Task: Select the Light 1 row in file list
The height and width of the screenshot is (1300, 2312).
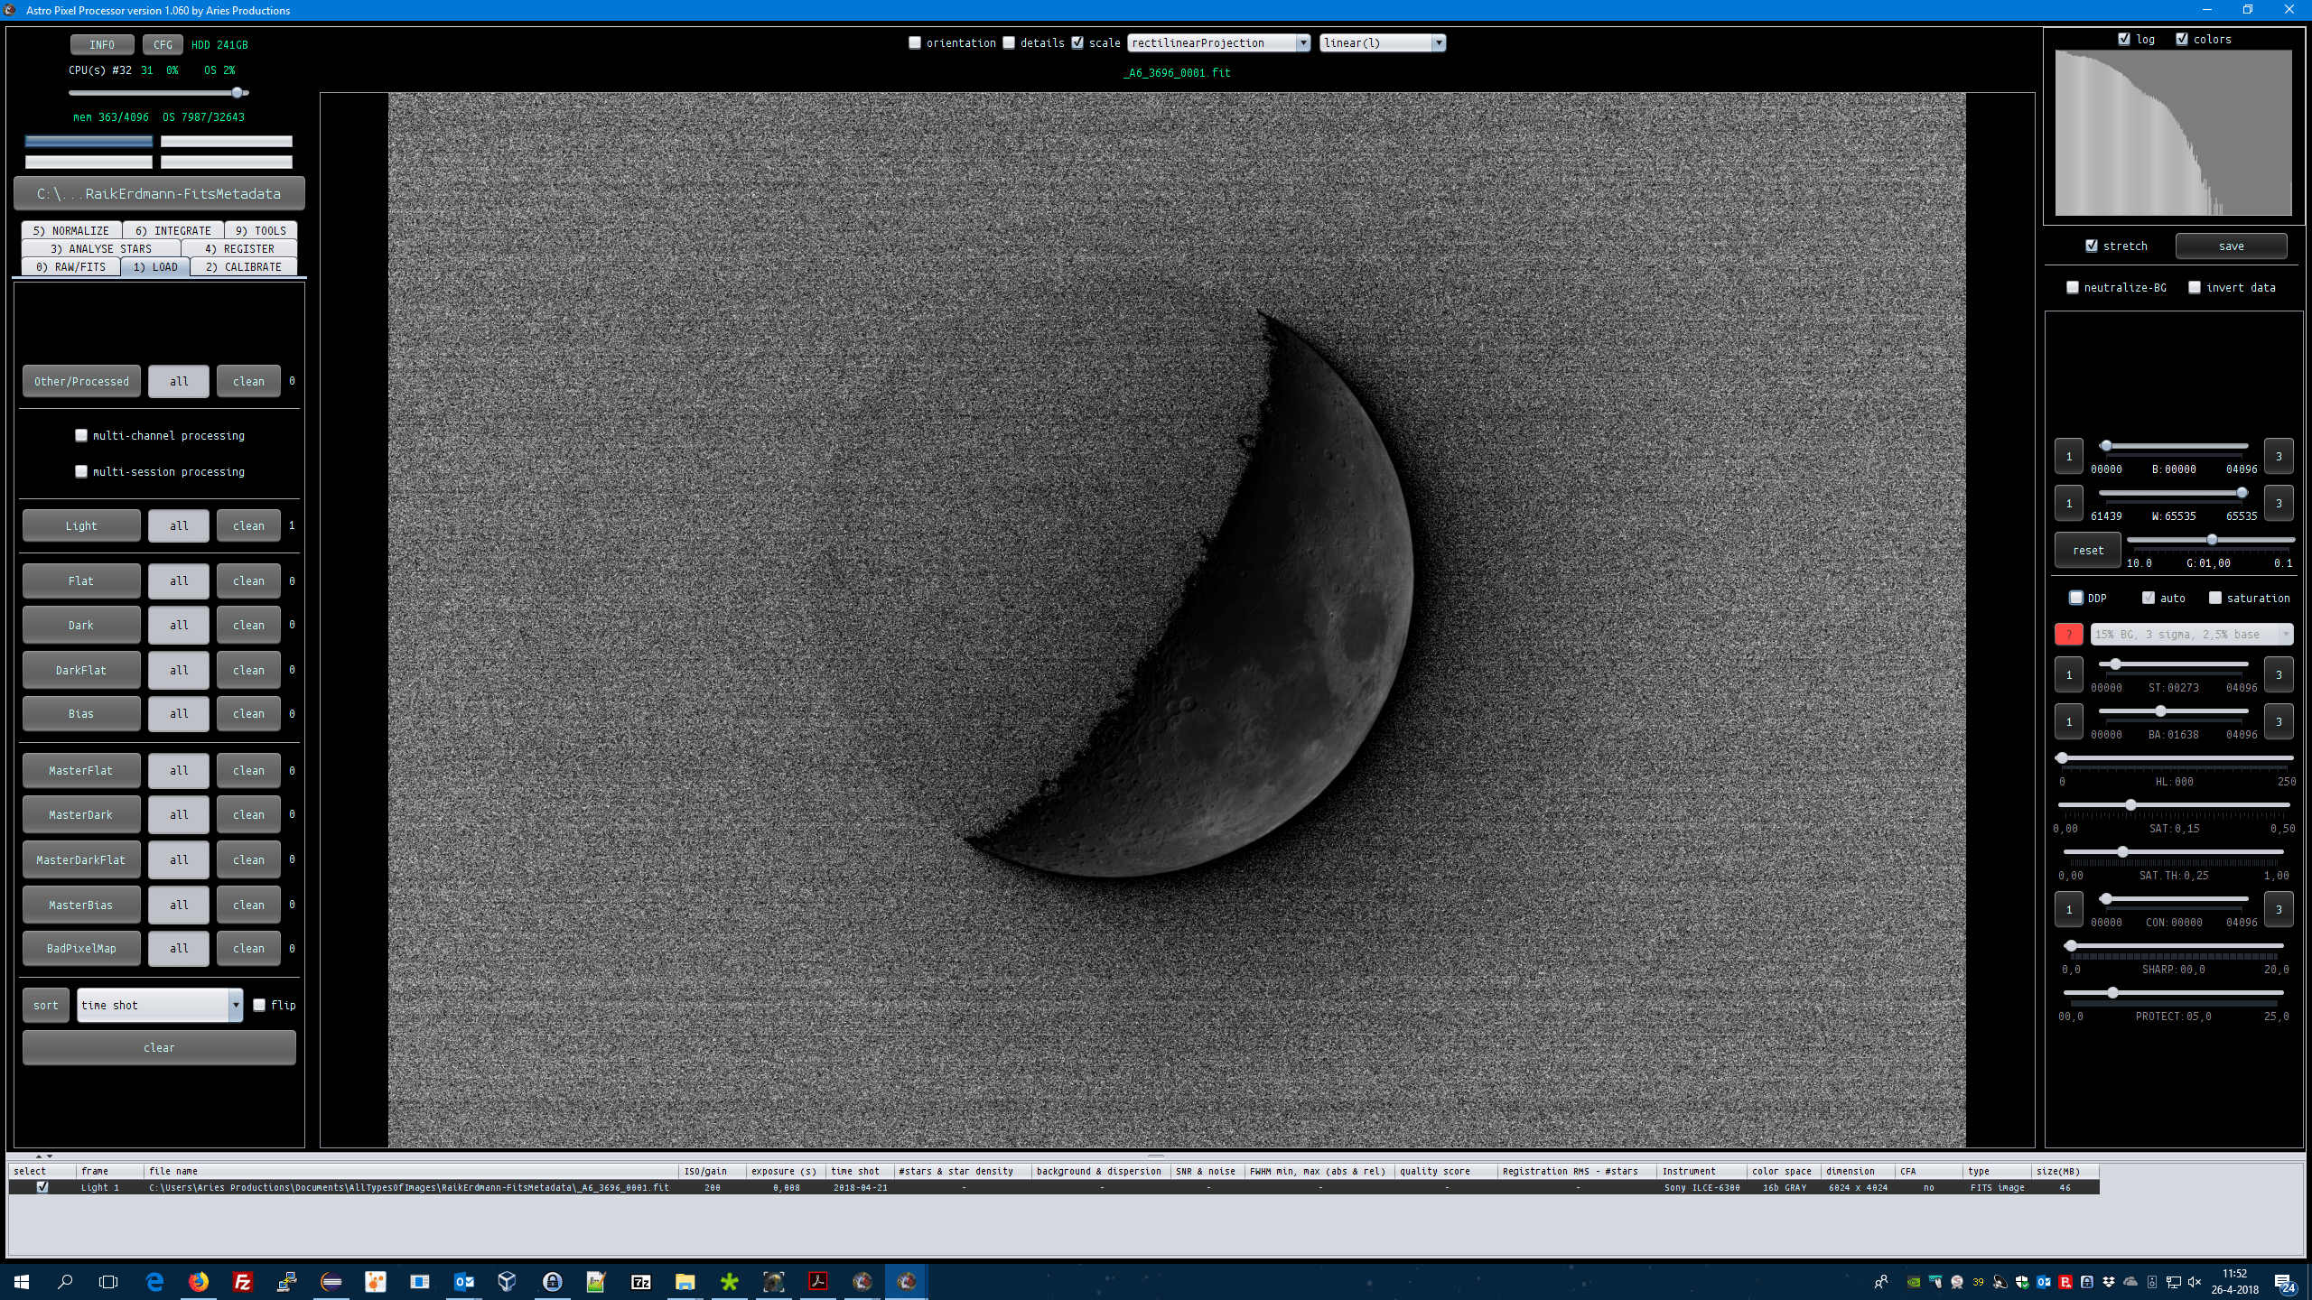Action: click(99, 1187)
